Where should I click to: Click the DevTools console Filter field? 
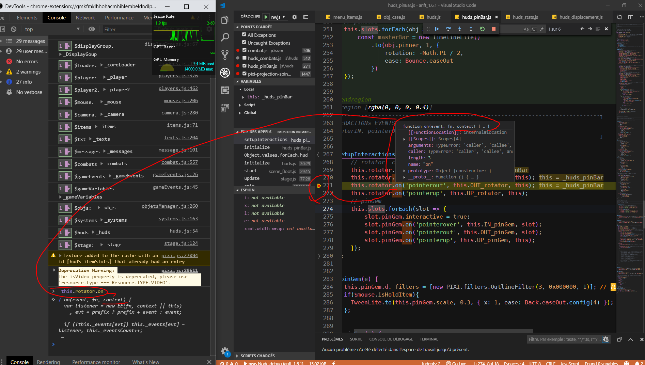[128, 30]
